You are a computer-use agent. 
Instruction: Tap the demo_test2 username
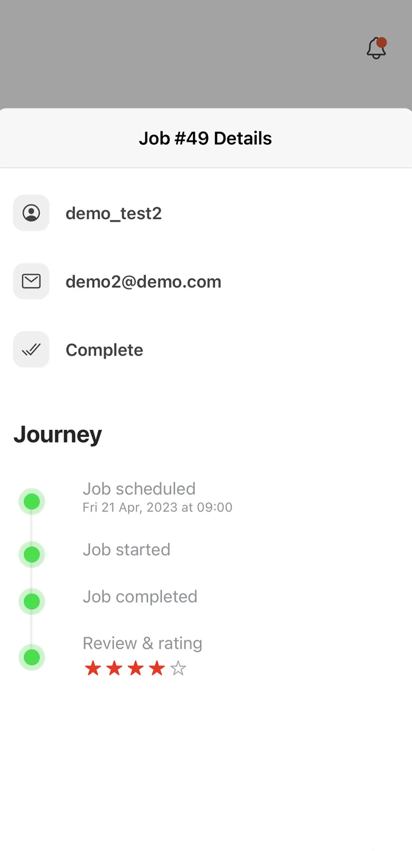(x=113, y=213)
